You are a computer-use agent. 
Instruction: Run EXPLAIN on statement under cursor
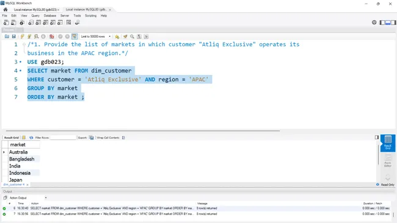tap(37, 37)
